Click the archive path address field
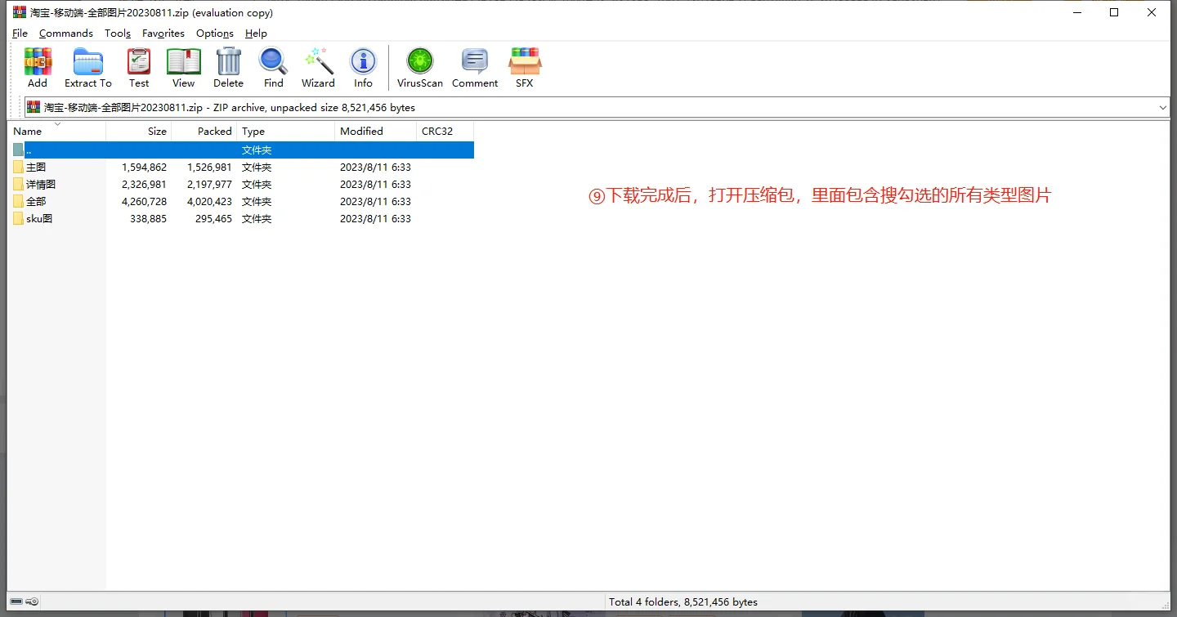 (x=597, y=108)
